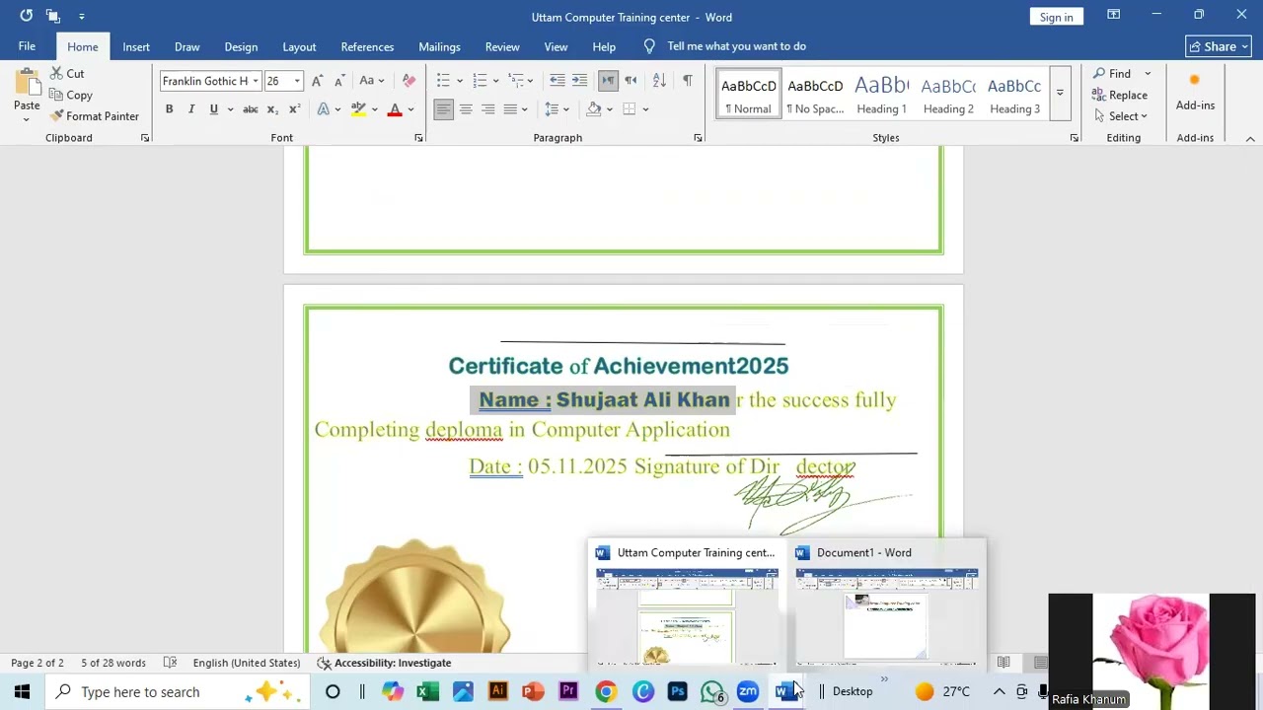Expand underline style dropdown arrow

229,109
